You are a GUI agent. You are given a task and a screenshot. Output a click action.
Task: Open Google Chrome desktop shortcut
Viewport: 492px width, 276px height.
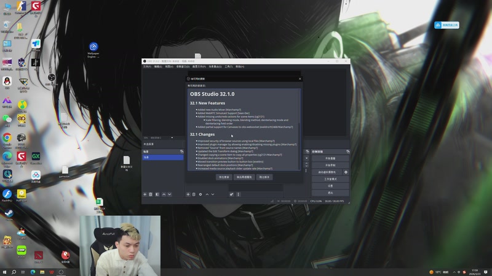7,140
